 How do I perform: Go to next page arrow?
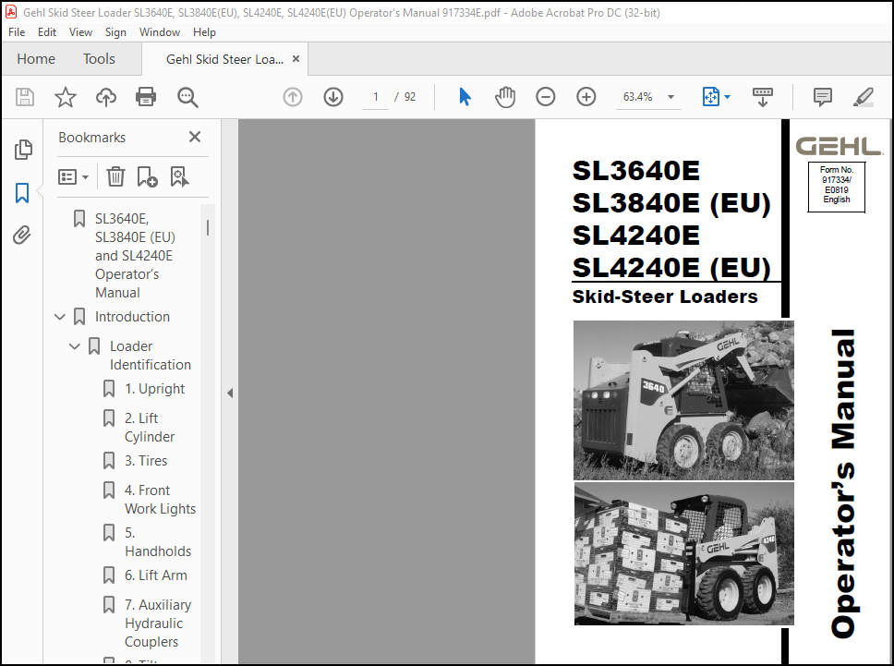(333, 97)
